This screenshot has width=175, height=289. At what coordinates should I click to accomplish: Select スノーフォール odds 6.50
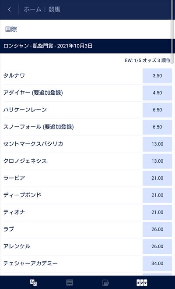157,127
